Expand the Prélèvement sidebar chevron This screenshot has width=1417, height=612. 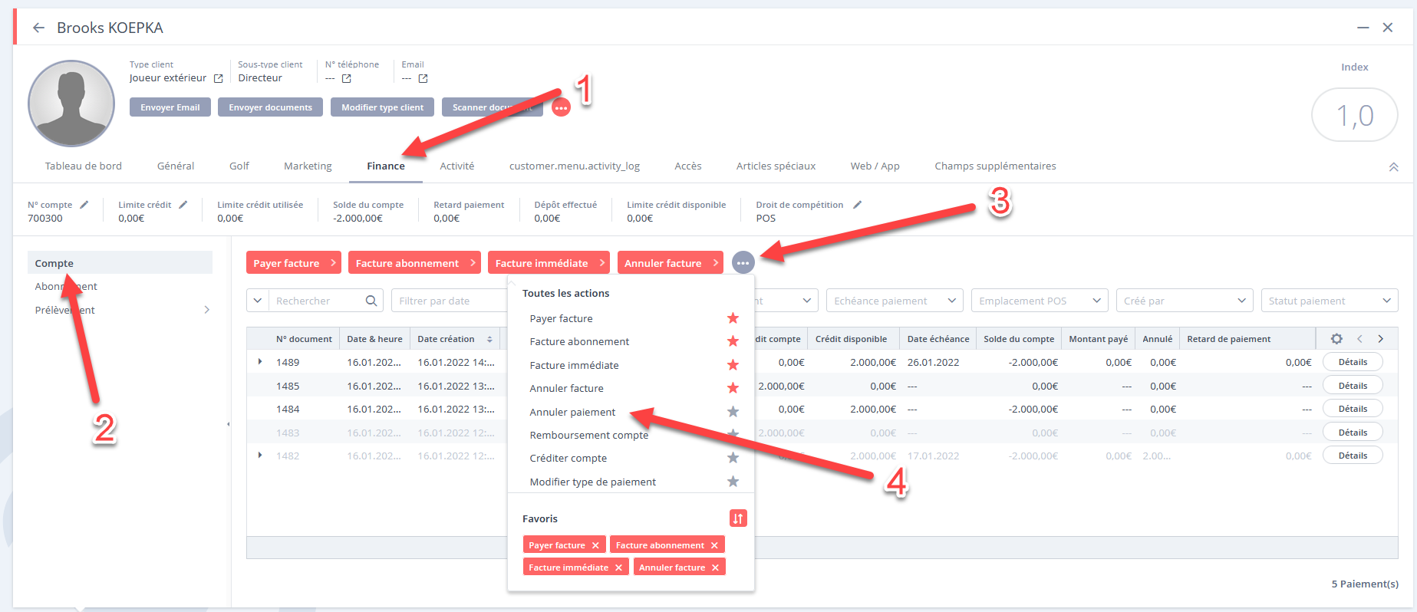pyautogui.click(x=206, y=310)
